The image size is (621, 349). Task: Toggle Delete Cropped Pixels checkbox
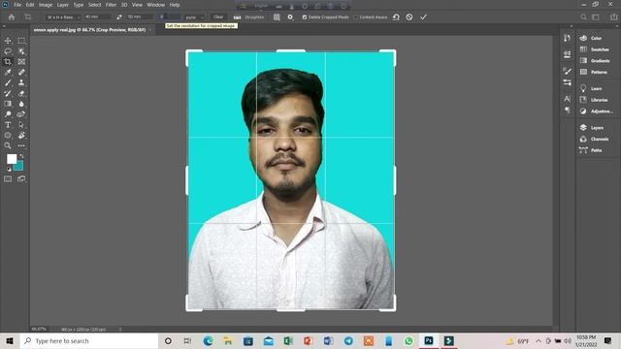305,17
